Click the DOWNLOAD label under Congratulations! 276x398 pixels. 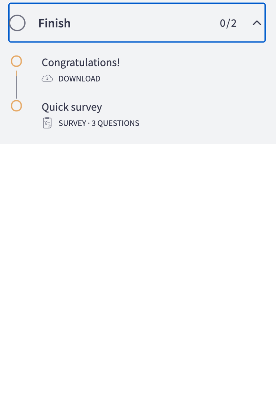79,79
